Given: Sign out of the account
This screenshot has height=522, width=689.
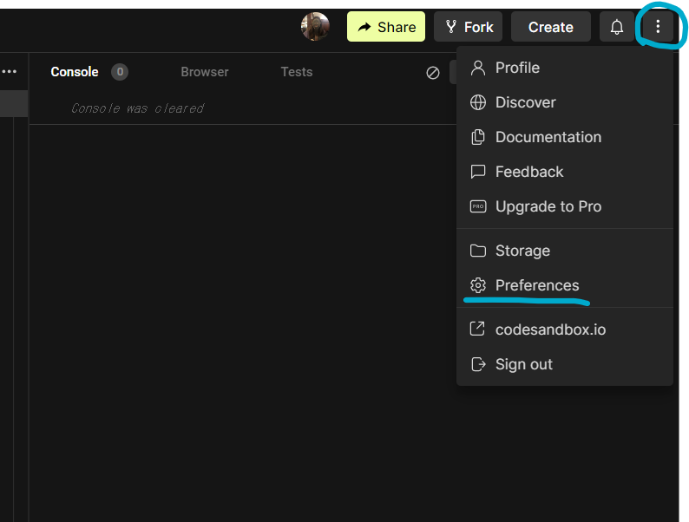Looking at the screenshot, I should (523, 364).
